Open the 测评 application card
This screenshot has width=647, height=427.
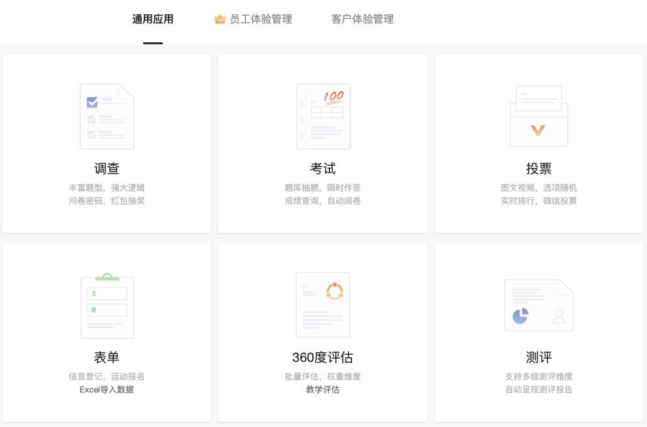[539, 332]
